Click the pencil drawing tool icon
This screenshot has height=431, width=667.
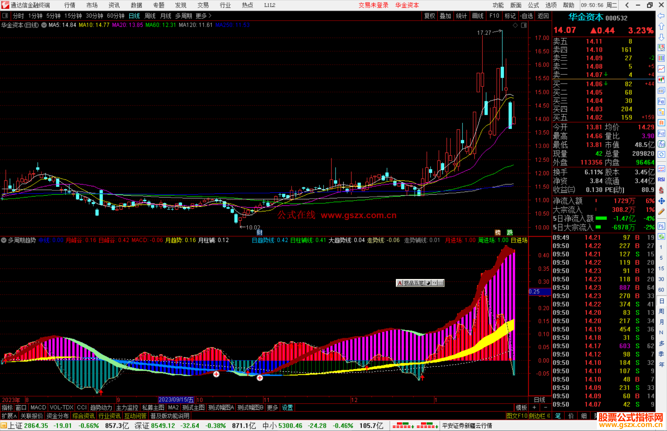pos(661,212)
